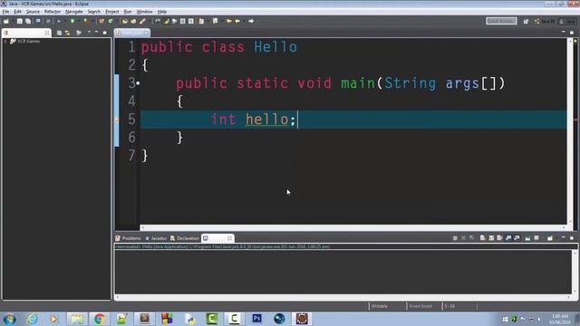Click the Back navigation arrow in toolbar
Image resolution: width=580 pixels, height=326 pixels.
(x=237, y=22)
